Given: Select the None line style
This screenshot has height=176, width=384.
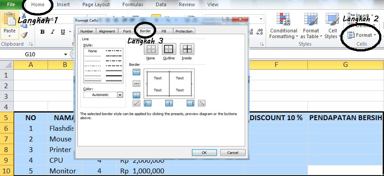Looking at the screenshot, I should pyautogui.click(x=93, y=51).
